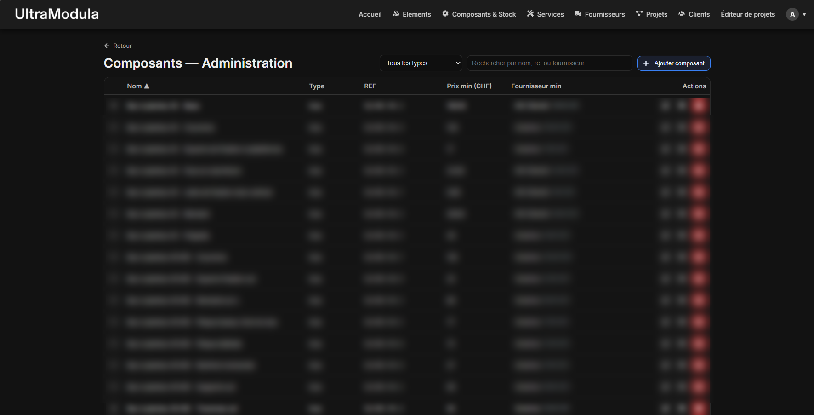
Task: Open Projets using its diagram icon
Action: coord(639,14)
